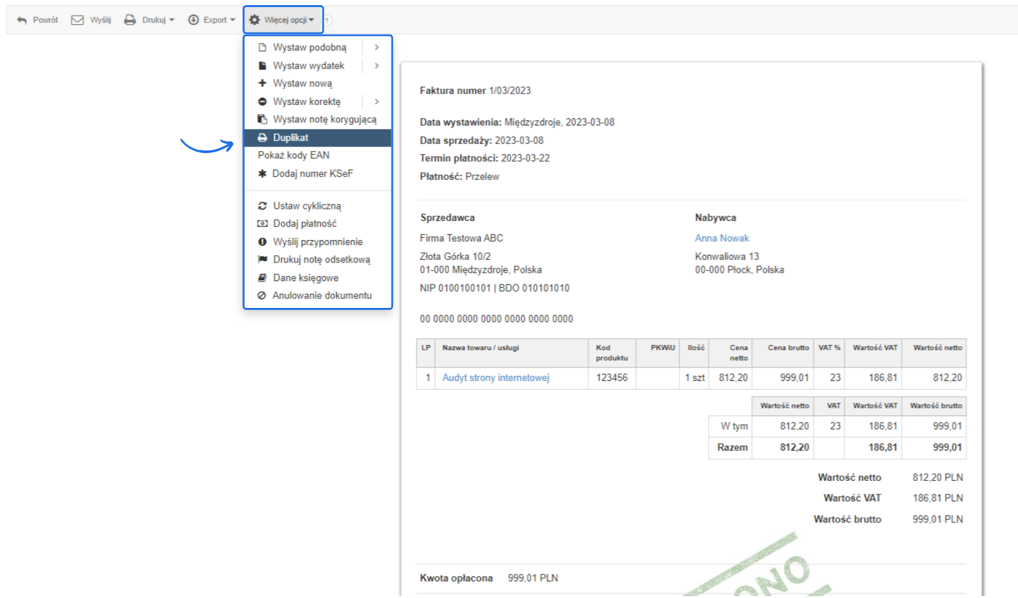
Task: Open the Anna Nowak buyer link
Action: [x=722, y=238]
